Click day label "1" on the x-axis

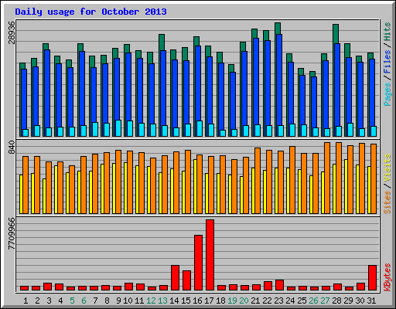[26, 301]
